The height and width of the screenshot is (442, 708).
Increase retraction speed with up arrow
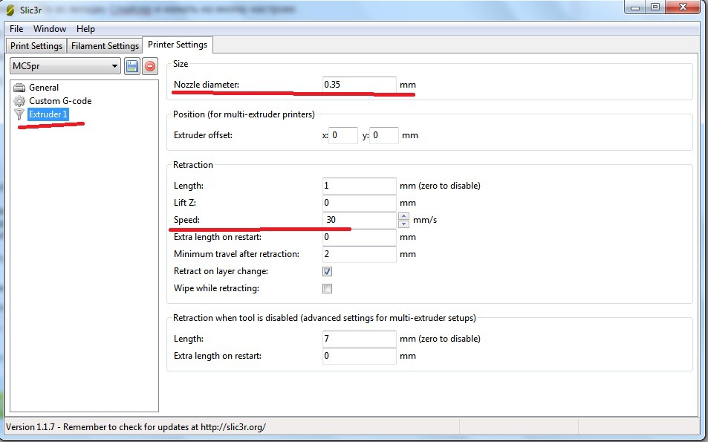point(403,216)
